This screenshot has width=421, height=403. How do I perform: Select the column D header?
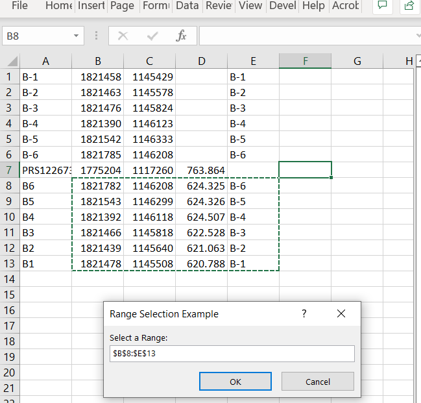coord(201,61)
